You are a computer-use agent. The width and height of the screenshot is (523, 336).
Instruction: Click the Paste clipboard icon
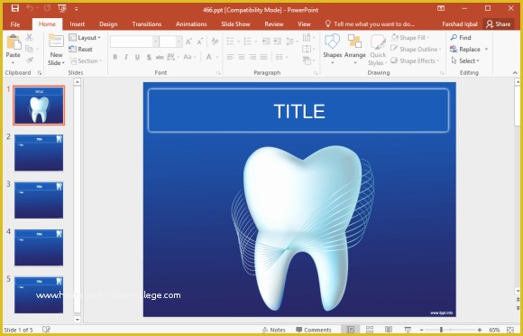pos(14,42)
